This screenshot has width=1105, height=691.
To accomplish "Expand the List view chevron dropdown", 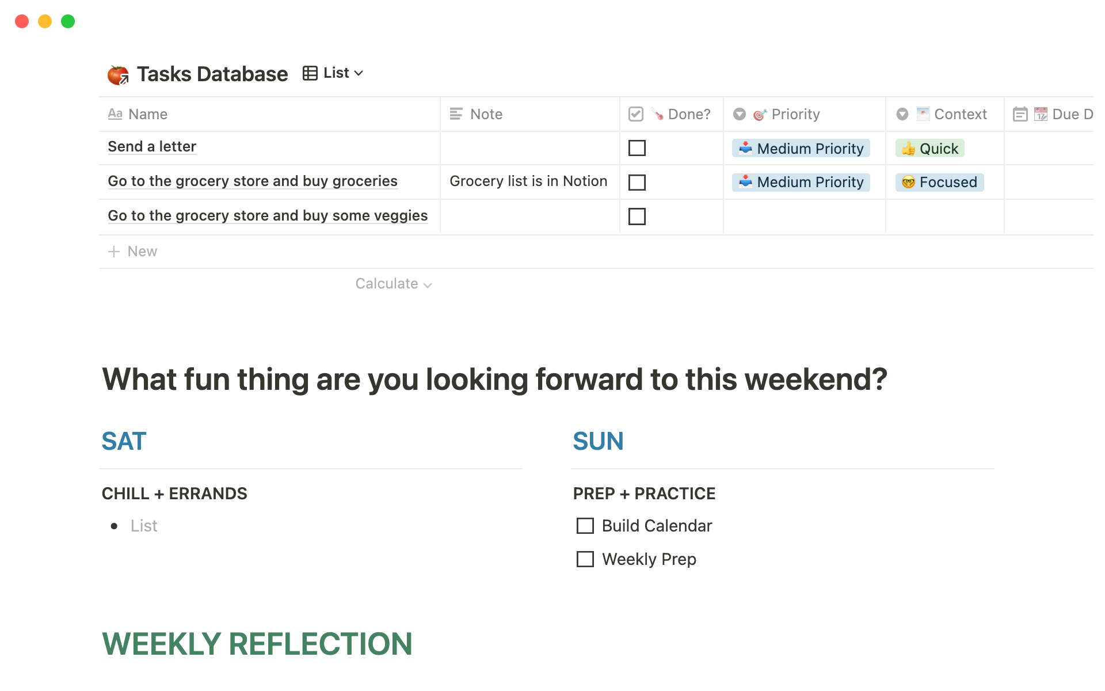I will (x=359, y=73).
